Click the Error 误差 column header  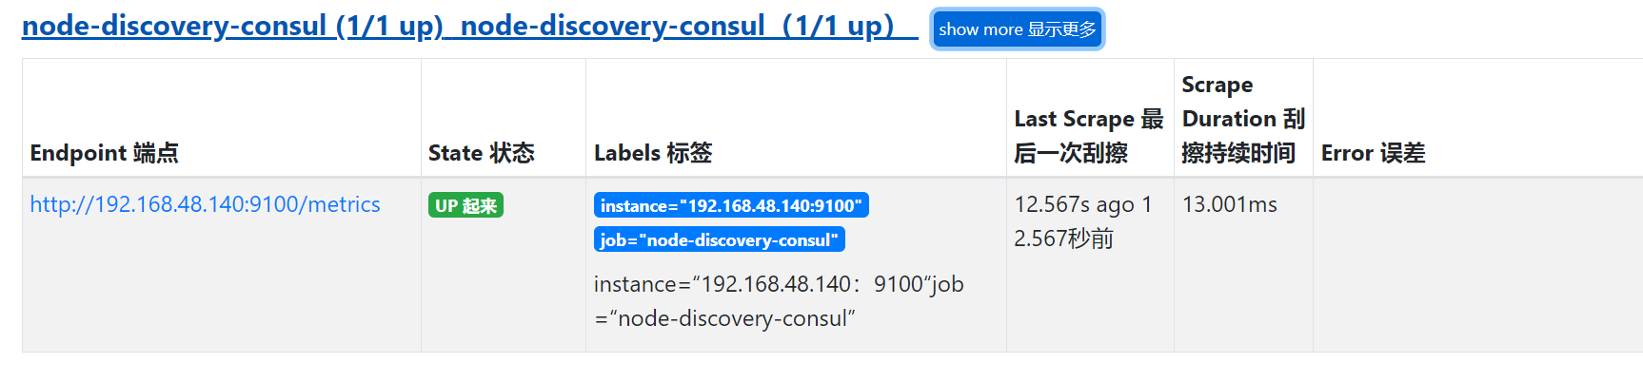(1373, 153)
